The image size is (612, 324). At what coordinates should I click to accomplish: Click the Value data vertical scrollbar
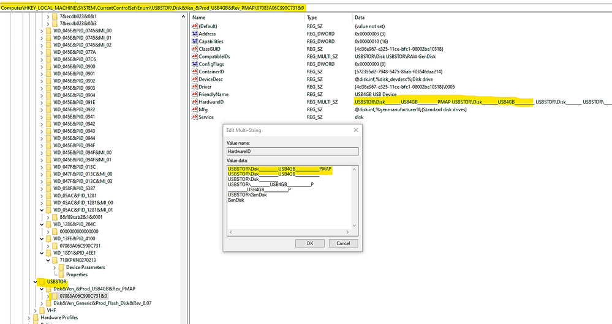pyautogui.click(x=355, y=197)
